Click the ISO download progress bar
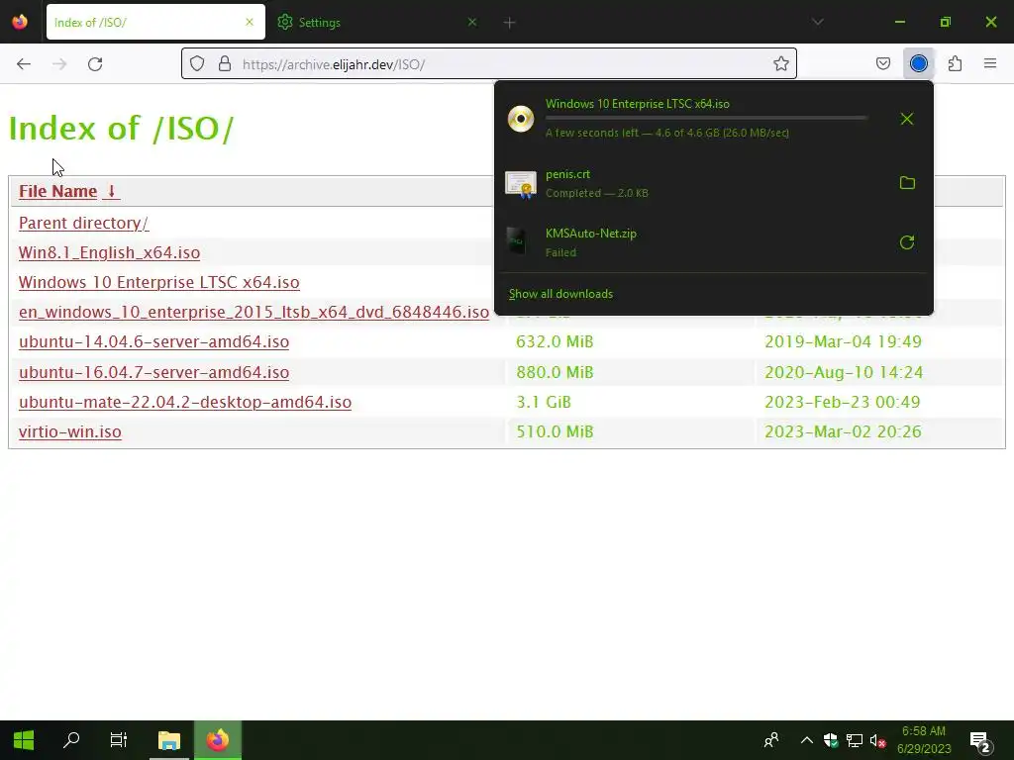The height and width of the screenshot is (760, 1014). (x=706, y=119)
